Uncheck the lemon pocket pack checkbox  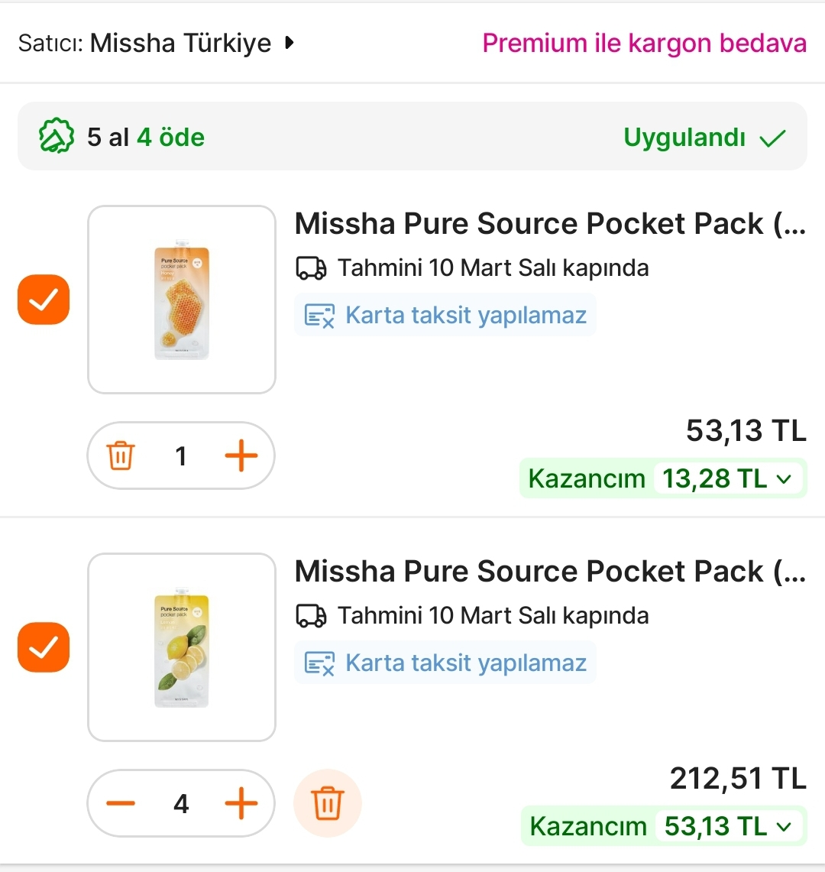(44, 647)
